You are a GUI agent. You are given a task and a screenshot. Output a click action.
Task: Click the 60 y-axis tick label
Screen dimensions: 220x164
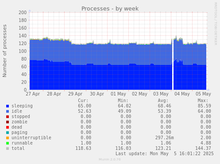pyautogui.click(x=24, y=67)
